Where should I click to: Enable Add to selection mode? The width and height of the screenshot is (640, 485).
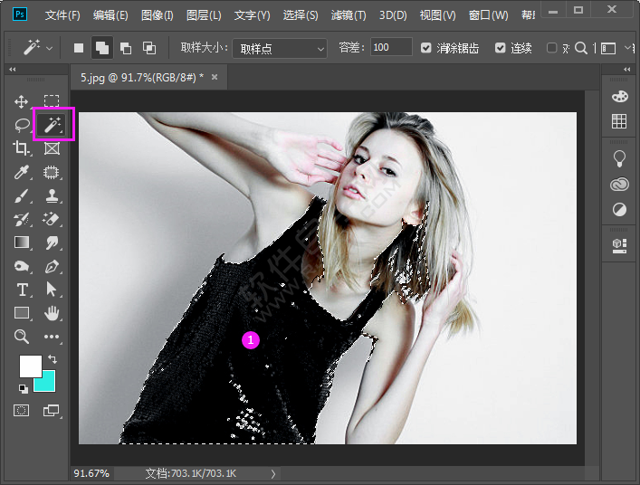tap(102, 48)
